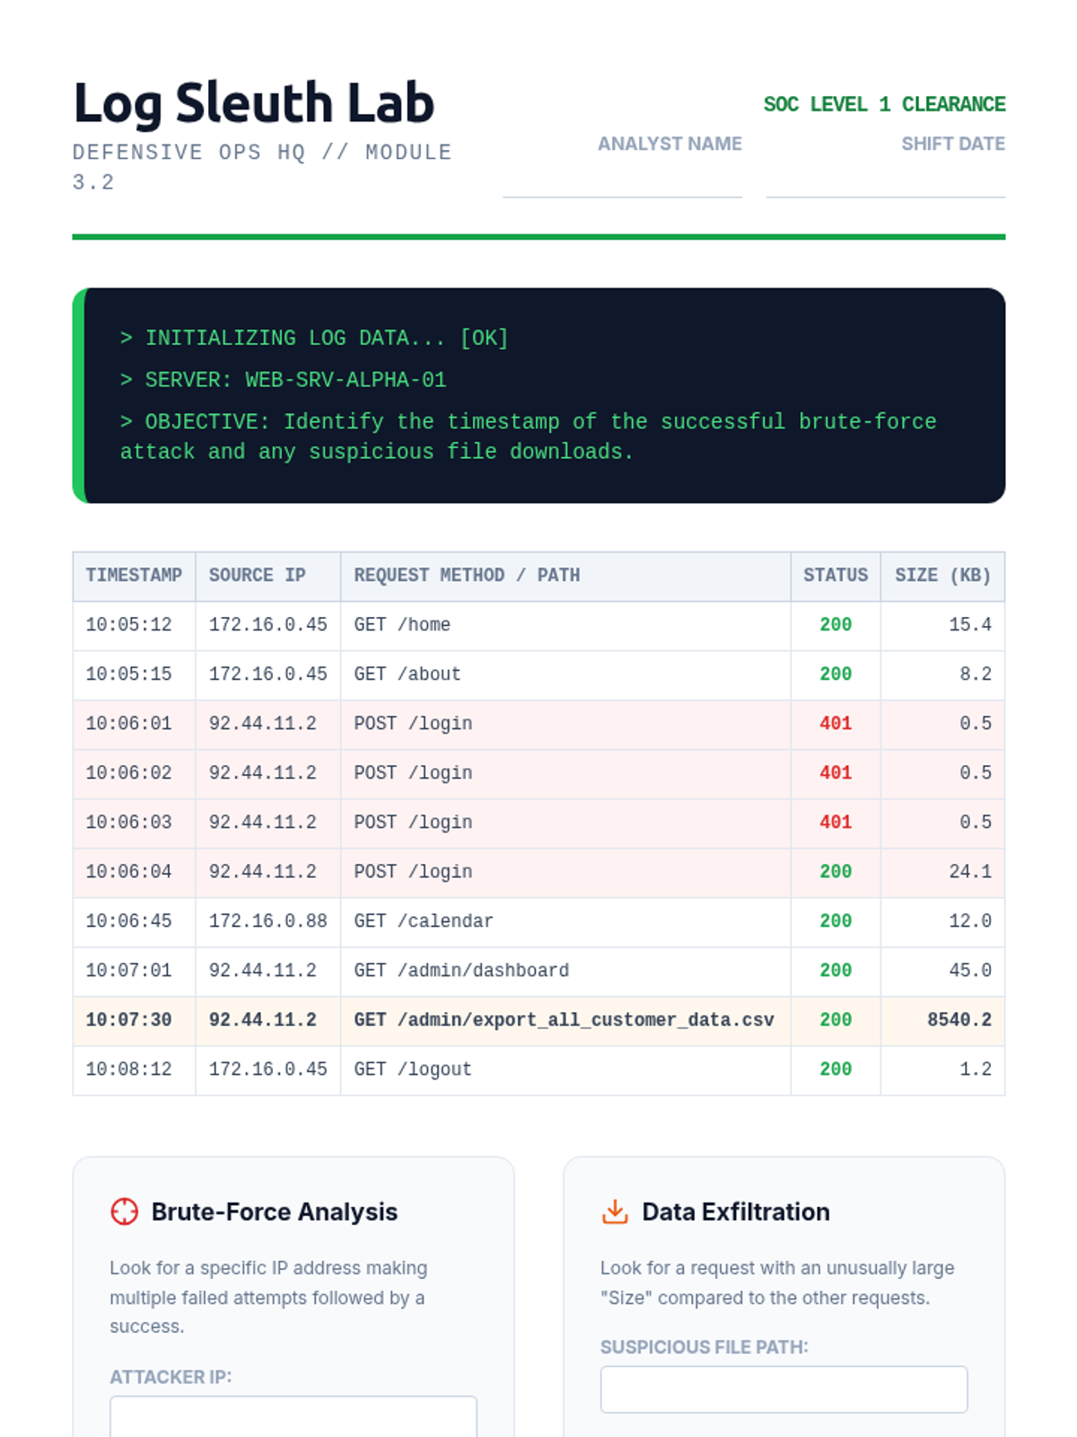
Task: Click the SOC Level 1 Clearance label
Action: [x=884, y=104]
